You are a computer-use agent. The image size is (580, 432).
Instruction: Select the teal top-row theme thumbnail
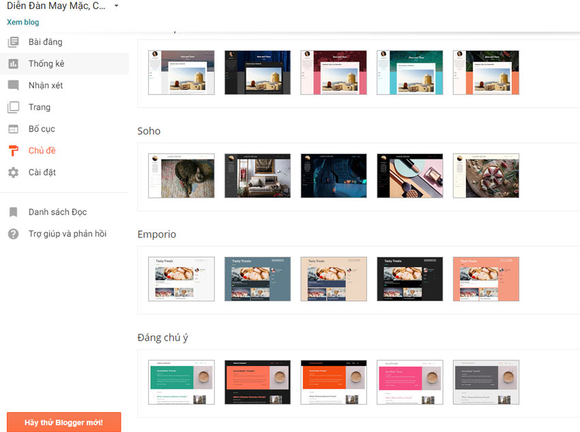[x=410, y=72]
